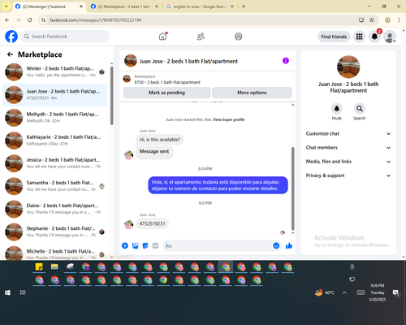Open Samantha conversation
Image resolution: width=406 pixels, height=325 pixels.
(54, 186)
